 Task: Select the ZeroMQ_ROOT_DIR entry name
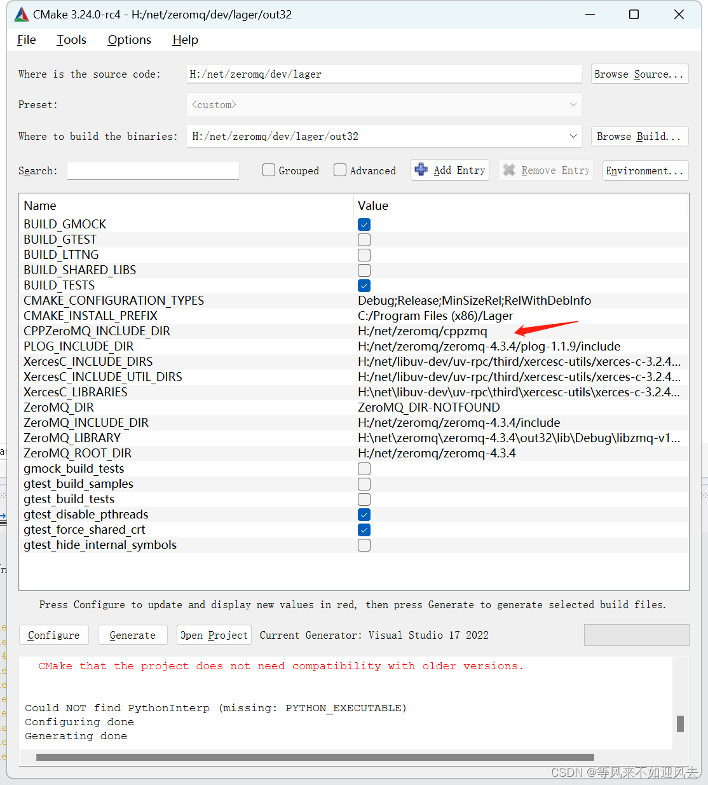(x=78, y=453)
